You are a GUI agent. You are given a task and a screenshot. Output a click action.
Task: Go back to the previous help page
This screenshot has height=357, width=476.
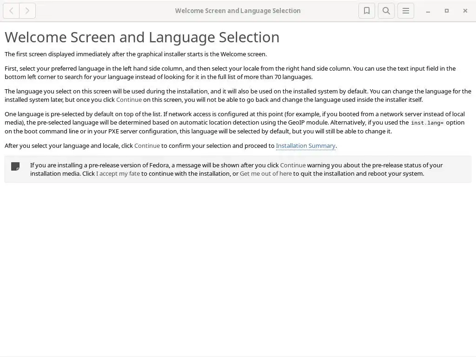[x=11, y=11]
